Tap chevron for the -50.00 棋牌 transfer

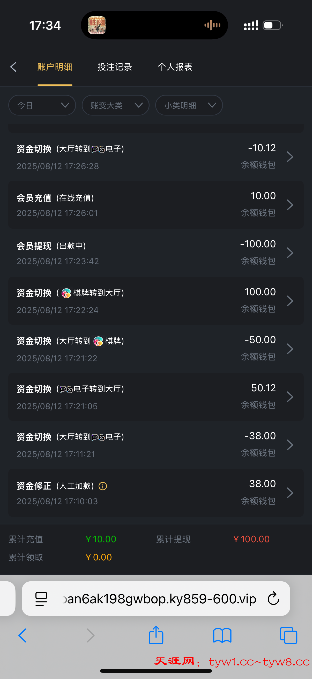(289, 349)
